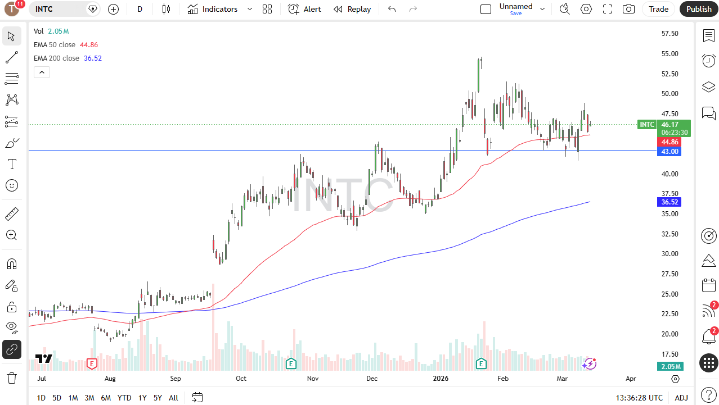The height and width of the screenshot is (405, 719).
Task: Open the pattern drawing tools
Action: point(12,100)
